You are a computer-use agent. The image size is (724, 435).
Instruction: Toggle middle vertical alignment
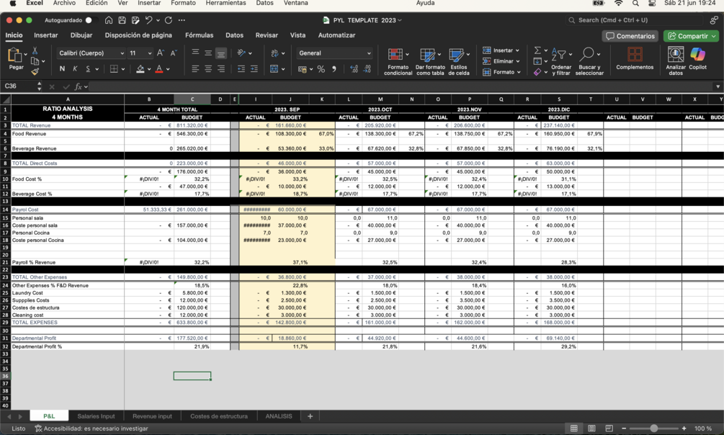coord(208,53)
